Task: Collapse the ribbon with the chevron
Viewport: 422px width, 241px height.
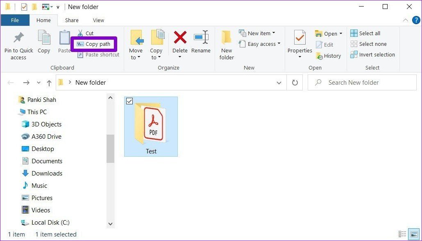Action: (405, 20)
